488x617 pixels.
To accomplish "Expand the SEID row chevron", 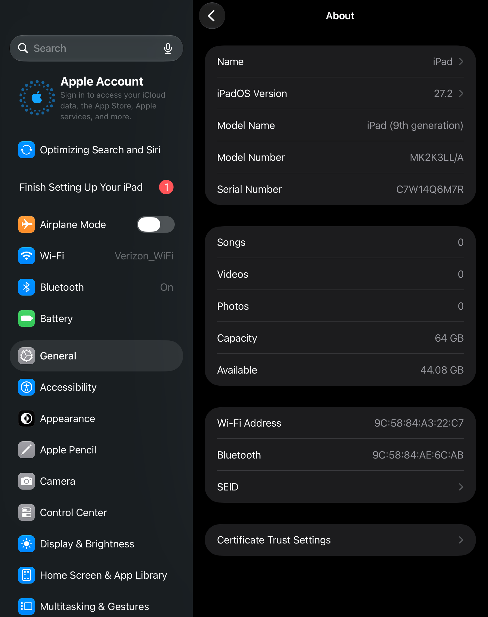I will click(x=461, y=487).
